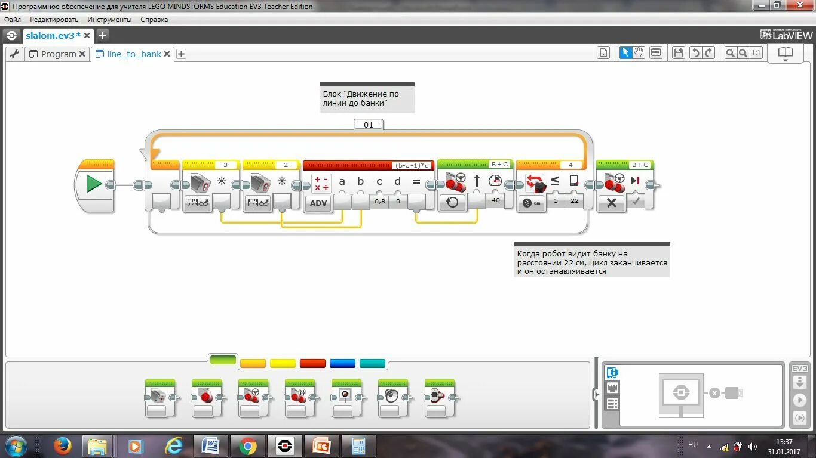The image size is (816, 458).
Task: Select the Comment tool
Action: click(x=656, y=53)
